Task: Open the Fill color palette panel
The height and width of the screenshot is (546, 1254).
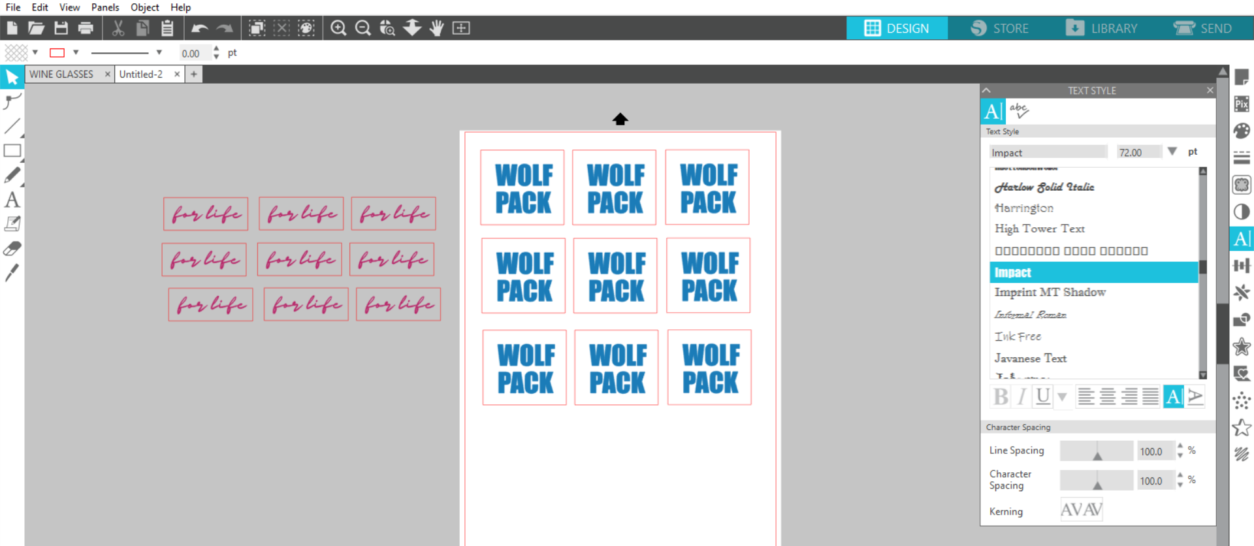Action: [x=1242, y=131]
